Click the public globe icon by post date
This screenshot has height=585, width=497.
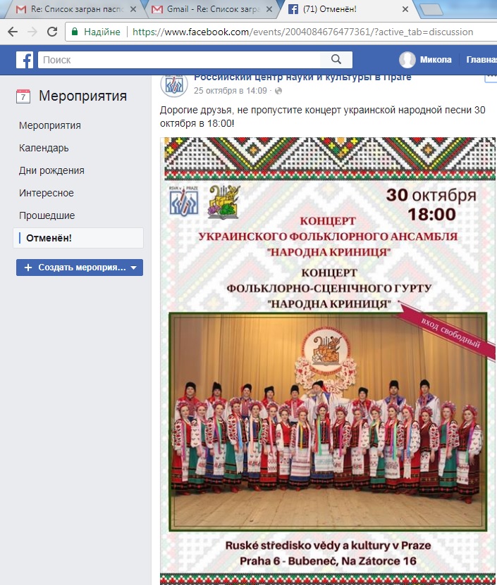[x=278, y=91]
